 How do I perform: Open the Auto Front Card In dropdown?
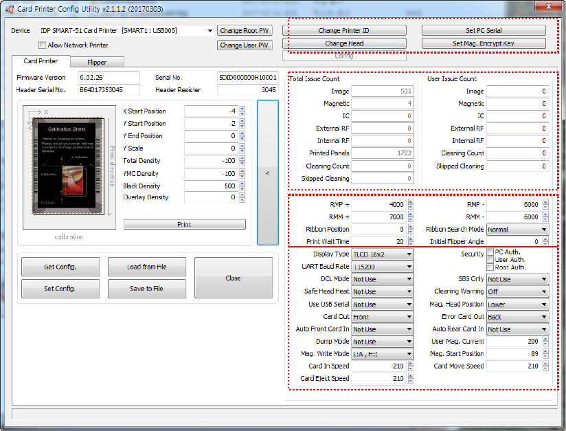[x=383, y=329]
